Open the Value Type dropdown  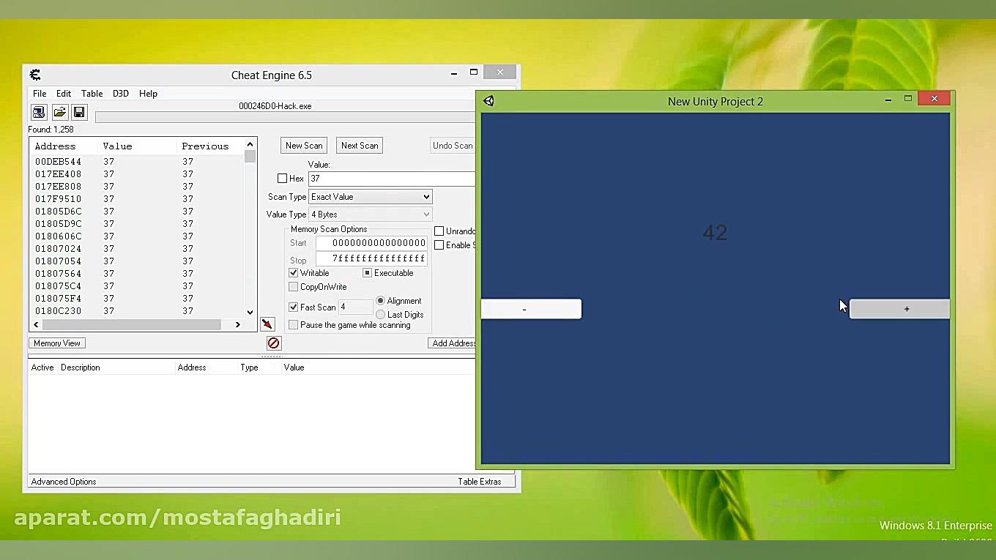click(x=371, y=214)
